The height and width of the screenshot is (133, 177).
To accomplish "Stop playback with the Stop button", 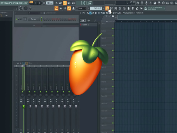I will [x=39, y=3].
